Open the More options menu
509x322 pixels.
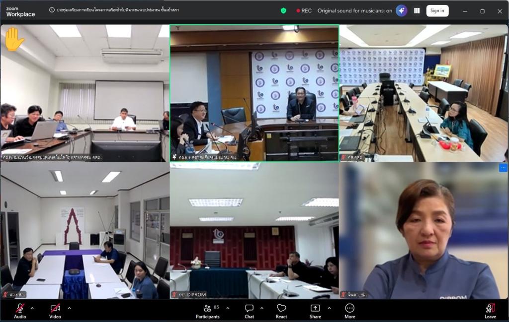tap(349, 311)
